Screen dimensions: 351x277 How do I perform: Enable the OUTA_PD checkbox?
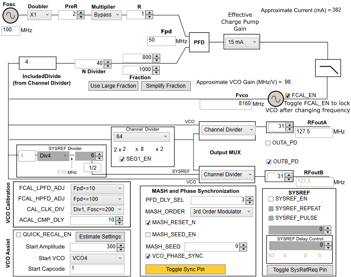(x=268, y=143)
